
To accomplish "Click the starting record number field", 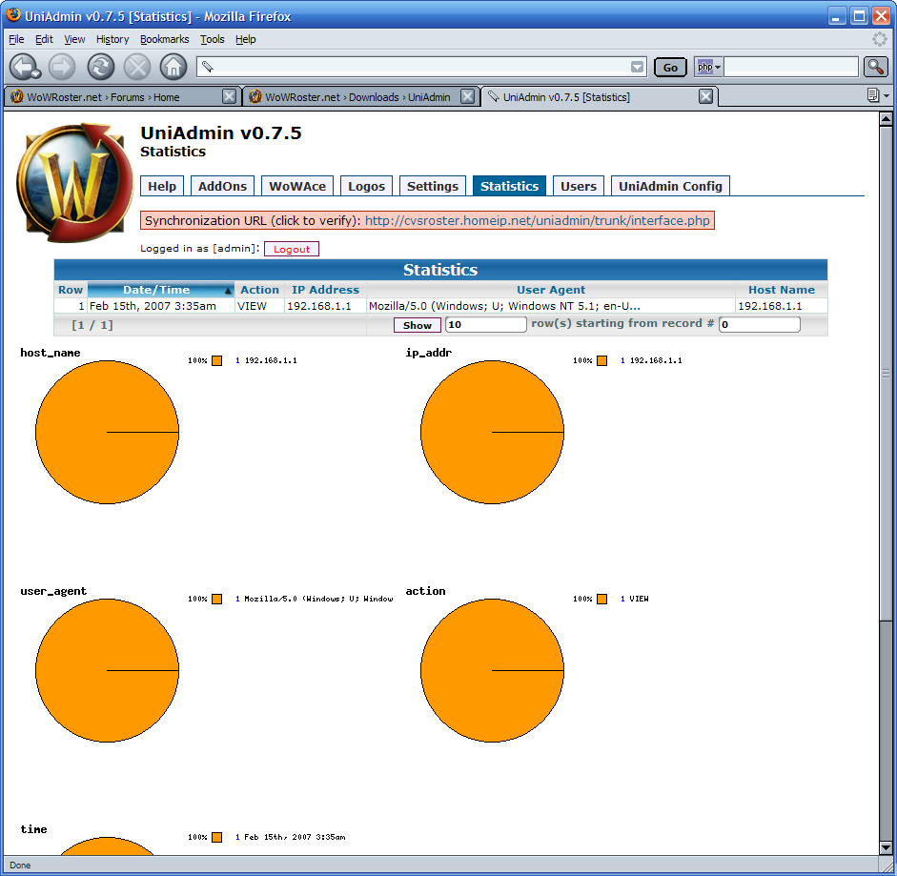I will (759, 324).
